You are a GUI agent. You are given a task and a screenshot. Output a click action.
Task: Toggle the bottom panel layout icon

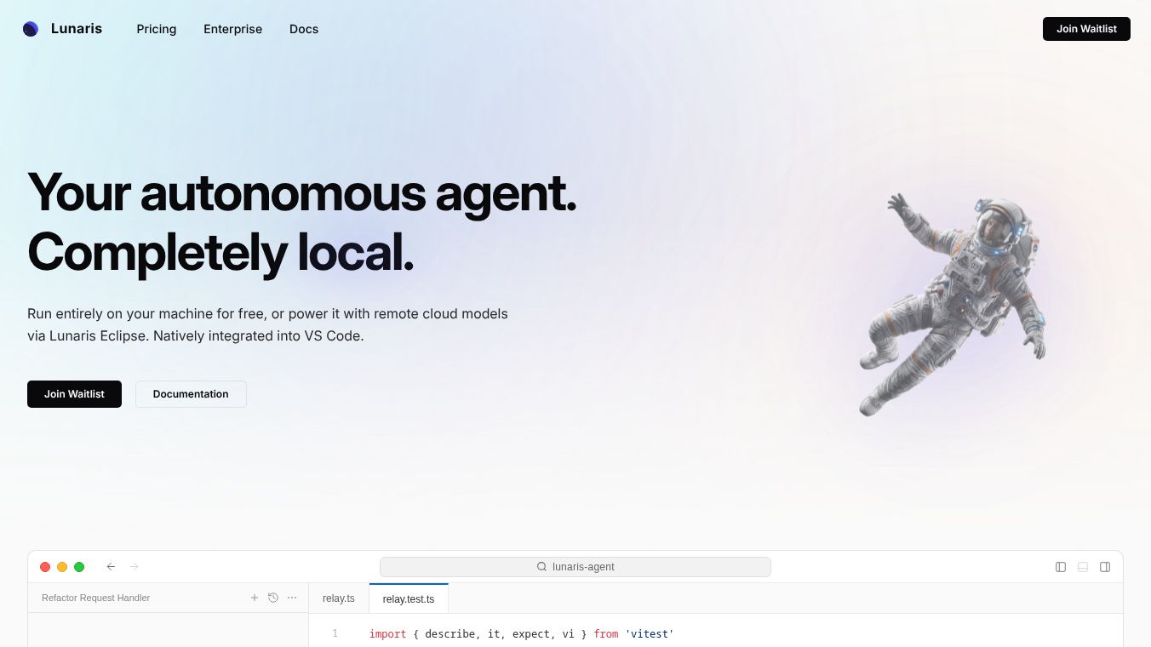point(1083,567)
